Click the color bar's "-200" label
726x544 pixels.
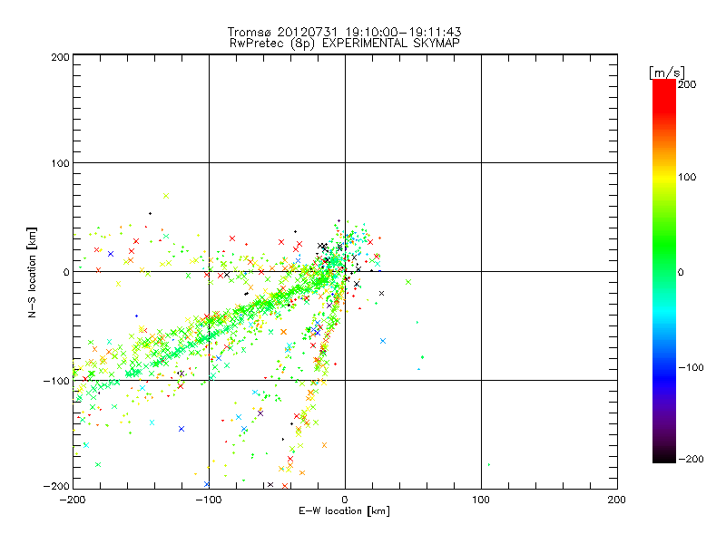click(691, 459)
